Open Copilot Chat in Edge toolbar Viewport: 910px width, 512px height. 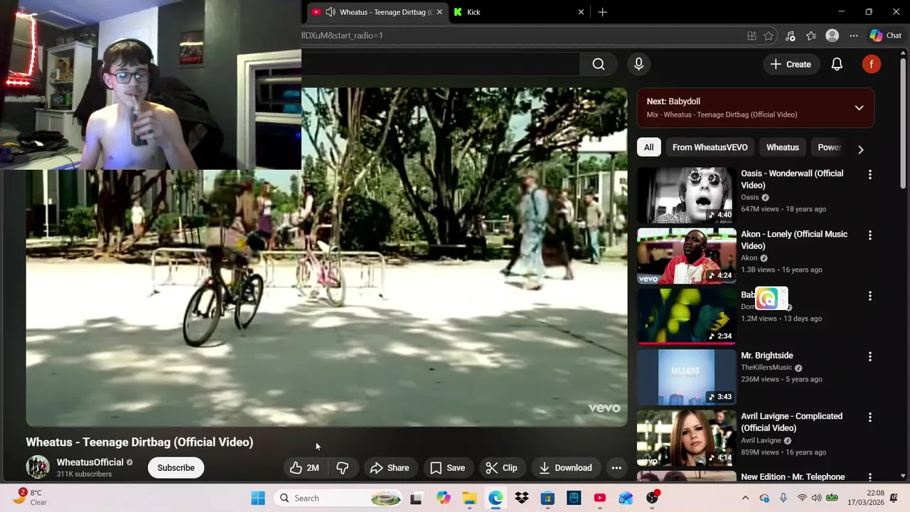[885, 36]
